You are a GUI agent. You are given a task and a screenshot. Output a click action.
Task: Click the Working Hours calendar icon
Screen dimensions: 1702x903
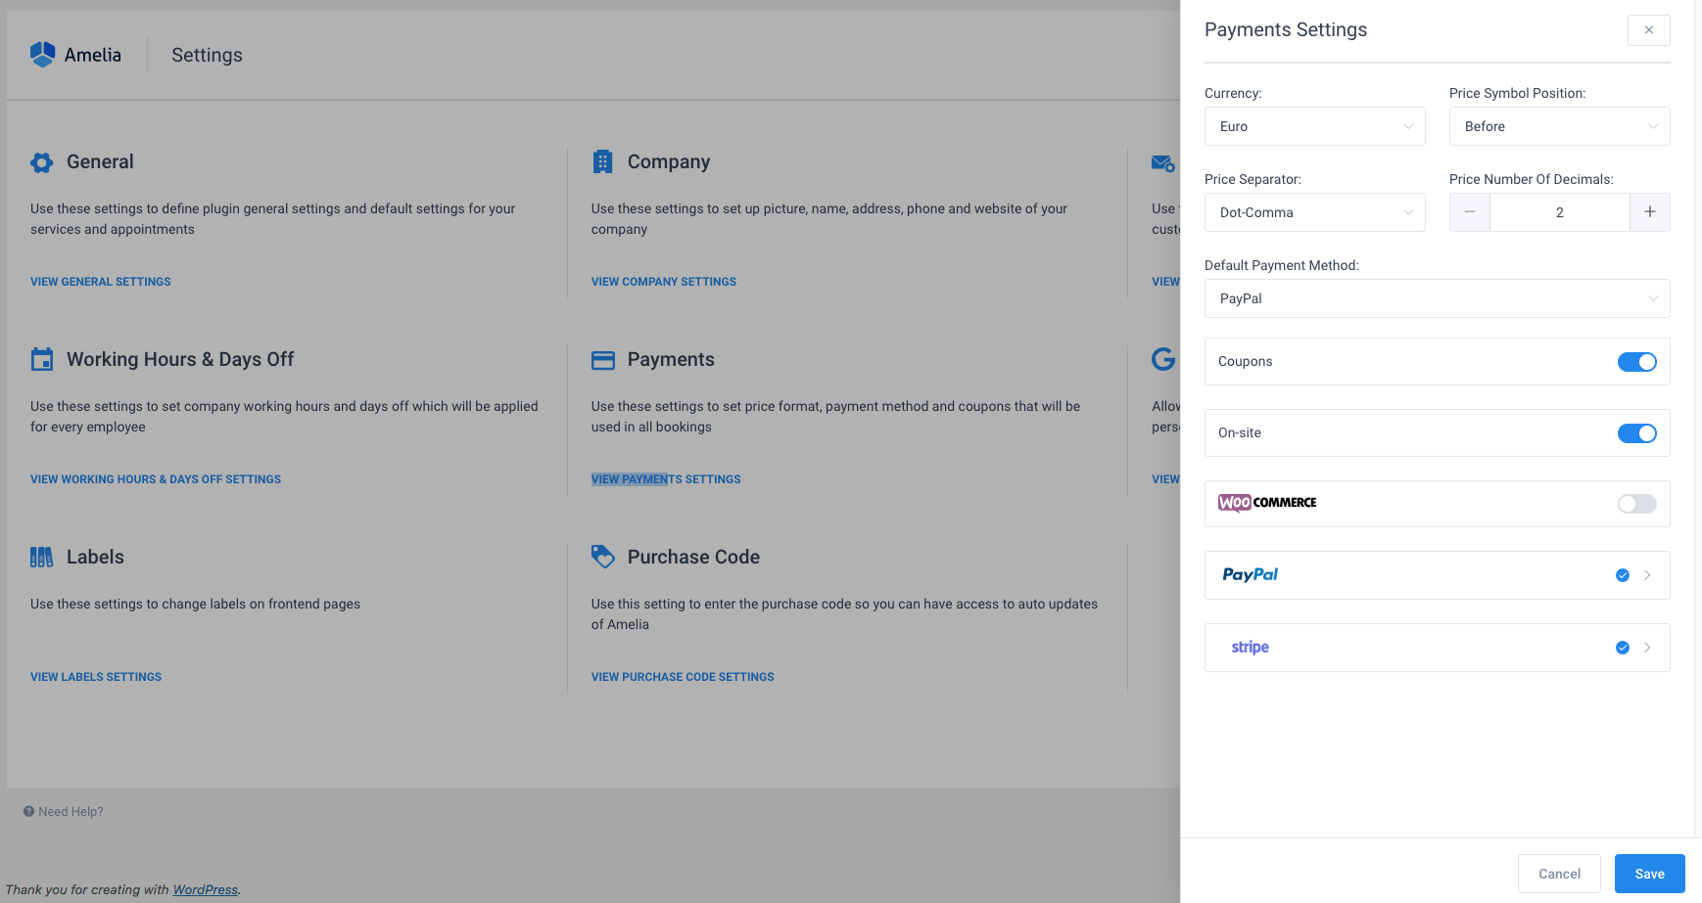42,359
